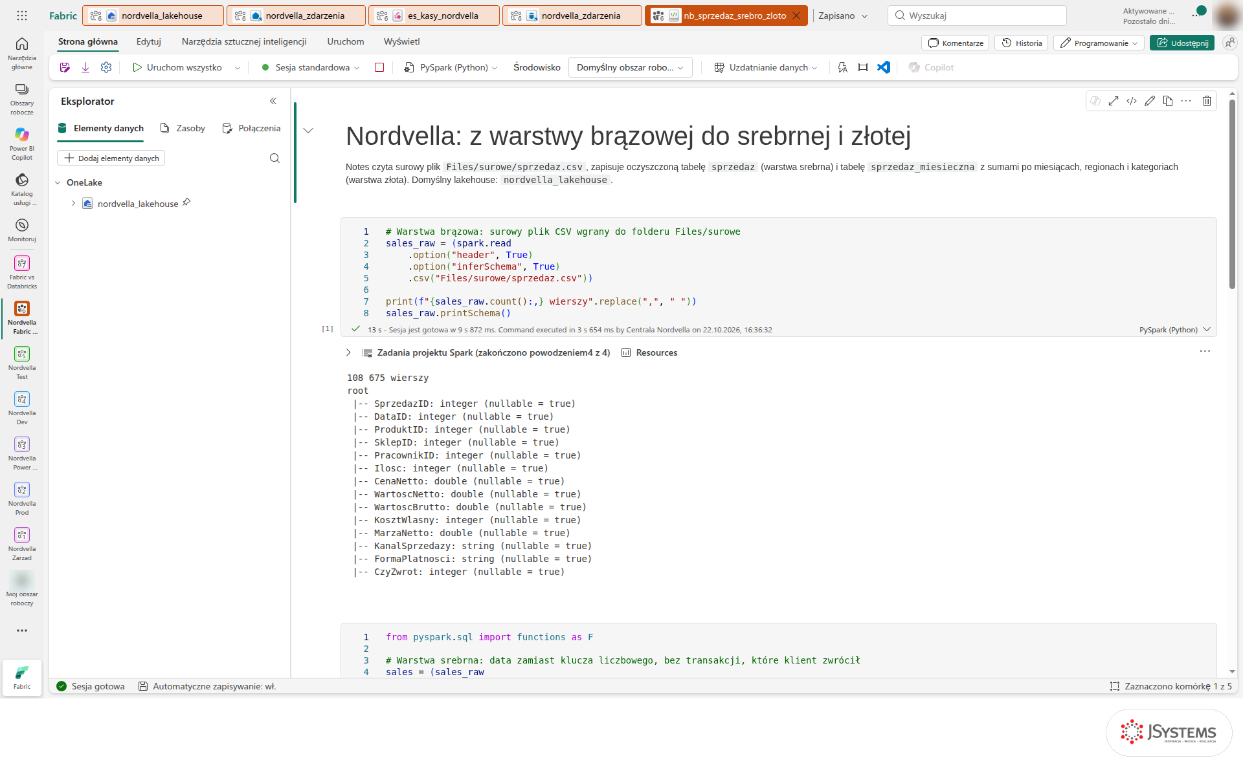1243x767 pixels.
Task: Go to Narzędzia główne home icon
Action: pyautogui.click(x=22, y=52)
